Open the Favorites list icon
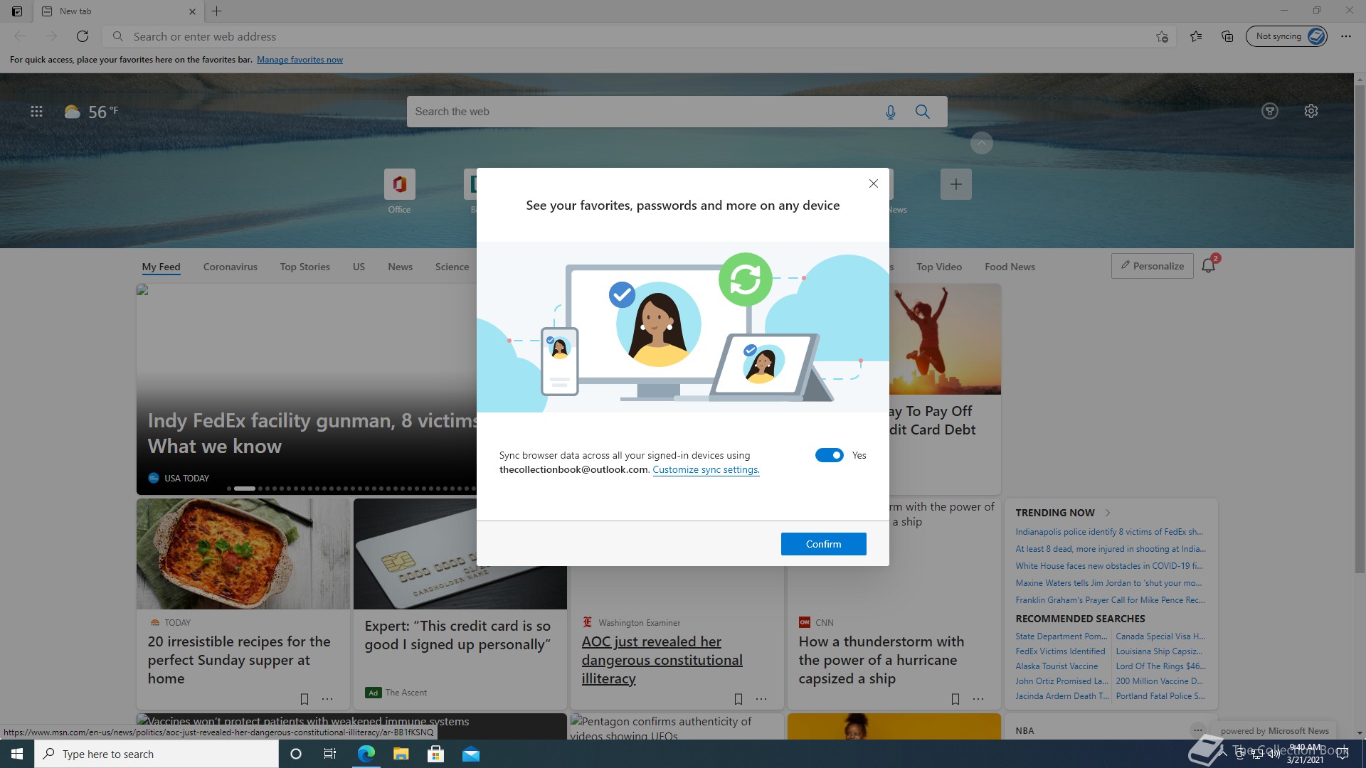This screenshot has height=768, width=1366. click(1196, 36)
